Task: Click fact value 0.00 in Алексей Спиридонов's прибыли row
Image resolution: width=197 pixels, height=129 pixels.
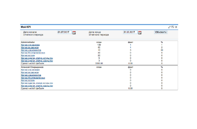Action: tap(130, 88)
